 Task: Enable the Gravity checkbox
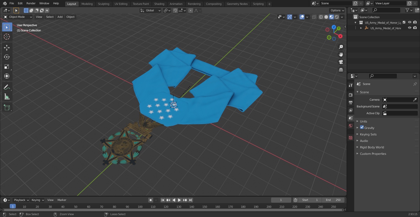tap(362, 127)
